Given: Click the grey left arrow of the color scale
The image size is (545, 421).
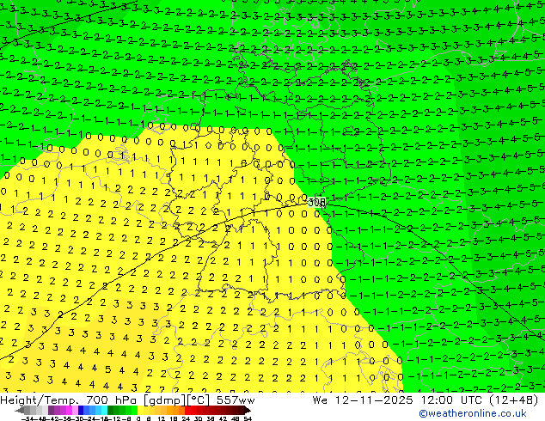Looking at the screenshot, I should coord(20,411).
